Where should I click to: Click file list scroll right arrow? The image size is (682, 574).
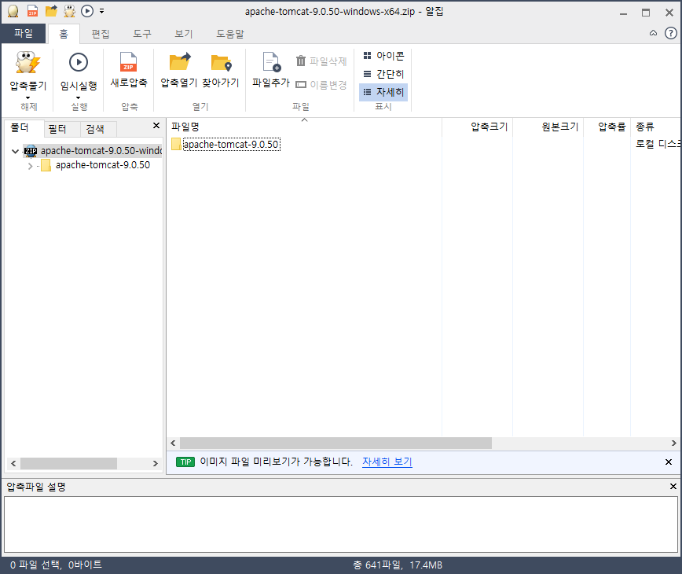click(x=673, y=443)
